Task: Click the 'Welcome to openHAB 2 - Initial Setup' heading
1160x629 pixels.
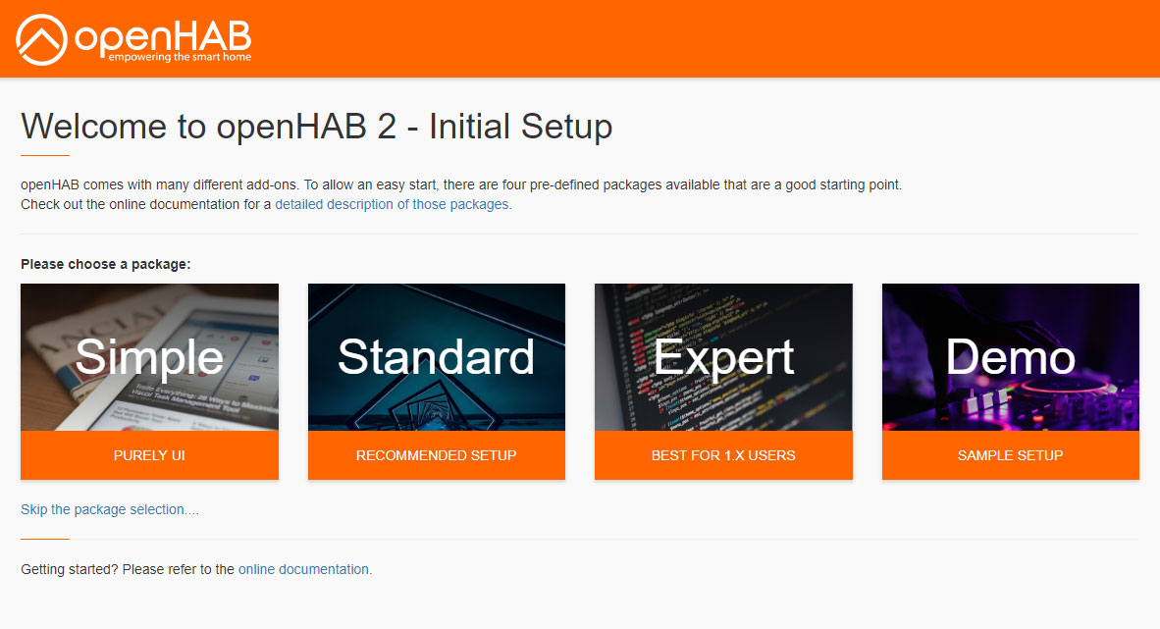Action: pos(317,126)
